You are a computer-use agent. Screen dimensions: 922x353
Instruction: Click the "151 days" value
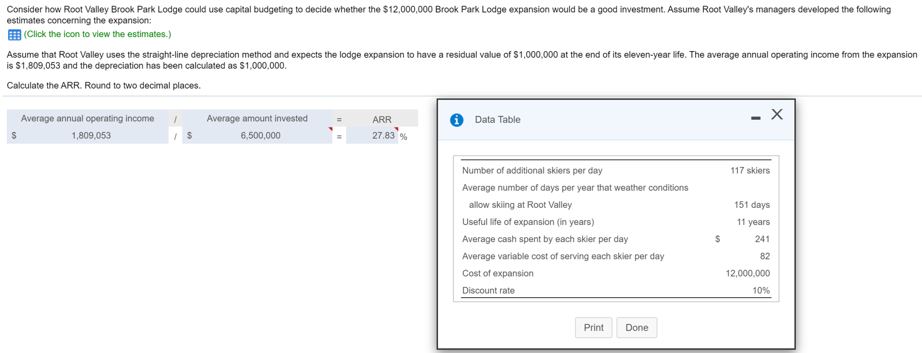752,205
